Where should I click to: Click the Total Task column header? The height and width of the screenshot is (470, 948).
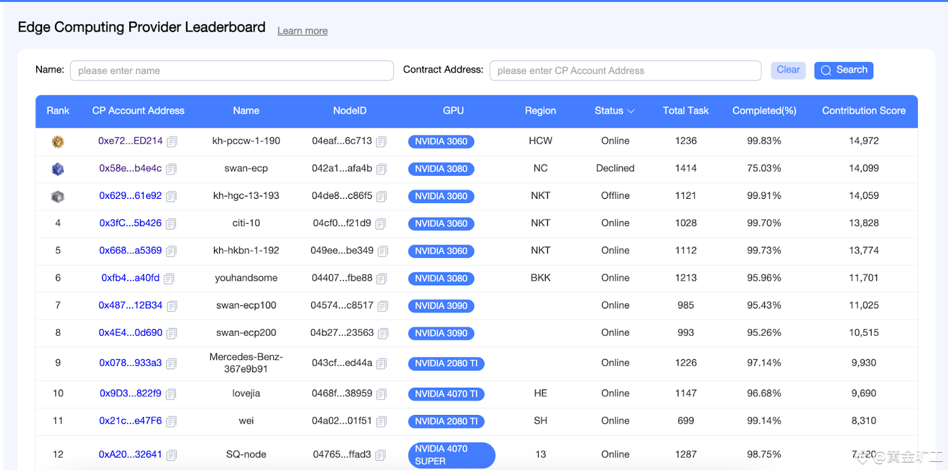686,111
